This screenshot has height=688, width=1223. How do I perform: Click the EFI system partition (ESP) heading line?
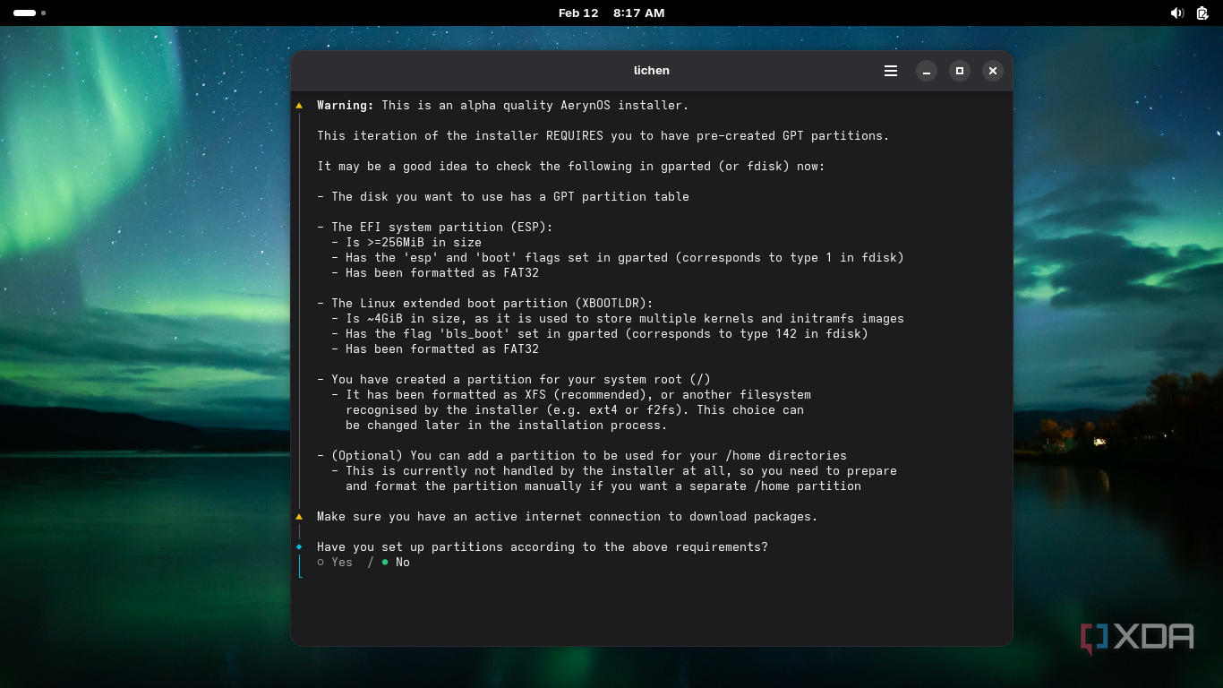click(x=441, y=228)
